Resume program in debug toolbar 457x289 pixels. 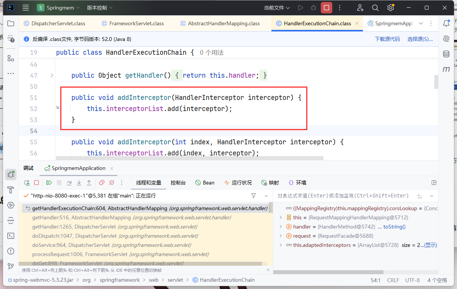[x=49, y=183]
